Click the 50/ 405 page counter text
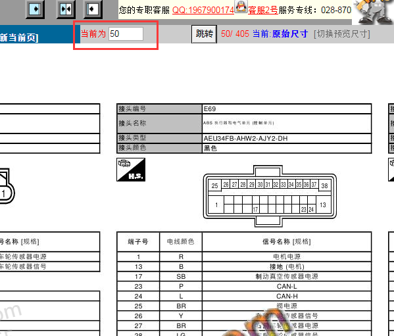This screenshot has width=394, height=336. point(235,34)
